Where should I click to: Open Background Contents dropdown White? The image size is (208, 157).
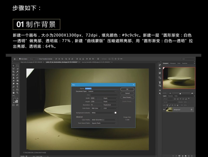pyautogui.click(x=102, y=113)
